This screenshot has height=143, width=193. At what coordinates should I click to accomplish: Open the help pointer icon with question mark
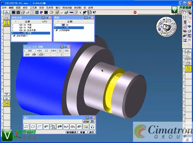tap(94, 12)
